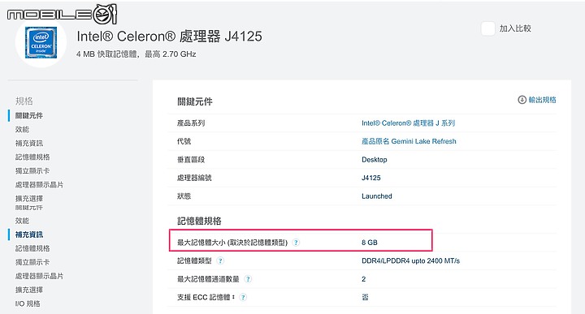Click the export specifications download icon

(x=522, y=100)
